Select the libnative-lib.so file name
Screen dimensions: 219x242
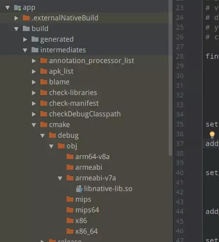108,189
